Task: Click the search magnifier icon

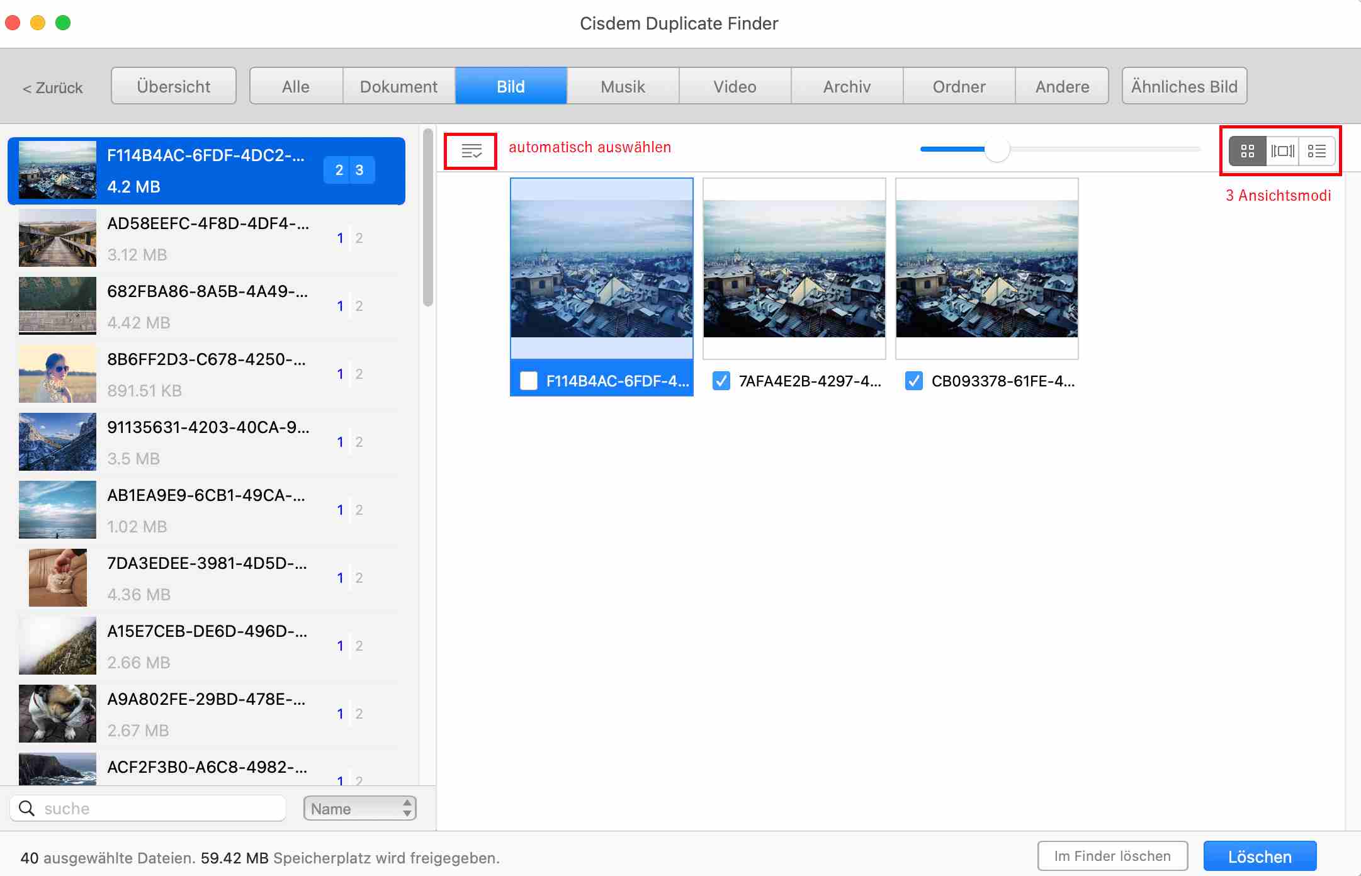Action: point(28,807)
